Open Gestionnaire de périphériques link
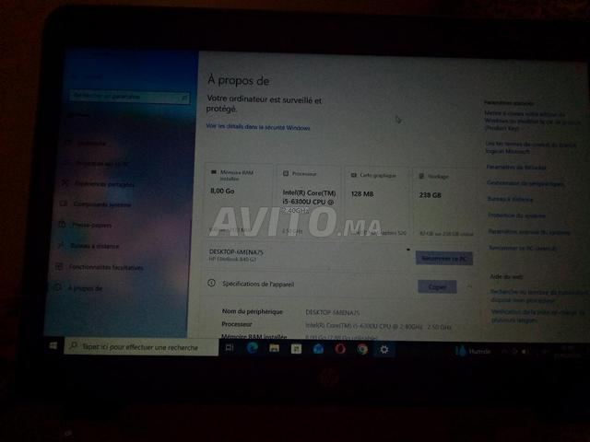 (x=525, y=183)
